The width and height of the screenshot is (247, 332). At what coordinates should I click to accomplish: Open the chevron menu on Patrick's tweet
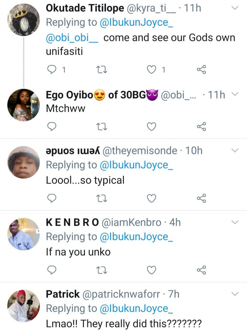click(234, 294)
